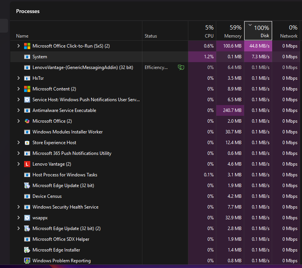Sort processes by Network column header

pyautogui.click(x=286, y=31)
